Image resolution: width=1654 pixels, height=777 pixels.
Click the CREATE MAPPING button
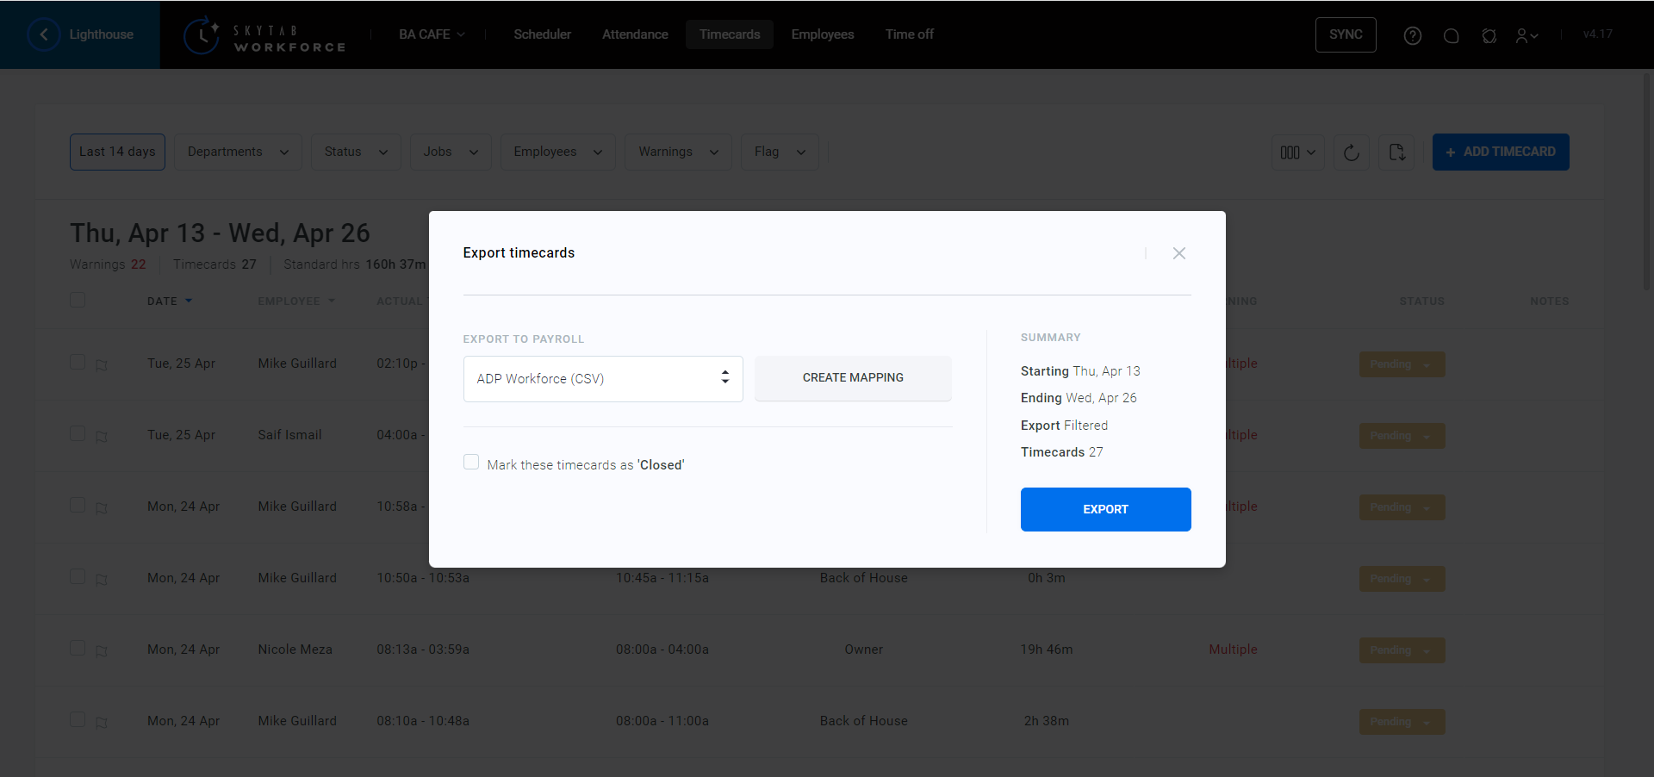pyautogui.click(x=852, y=378)
